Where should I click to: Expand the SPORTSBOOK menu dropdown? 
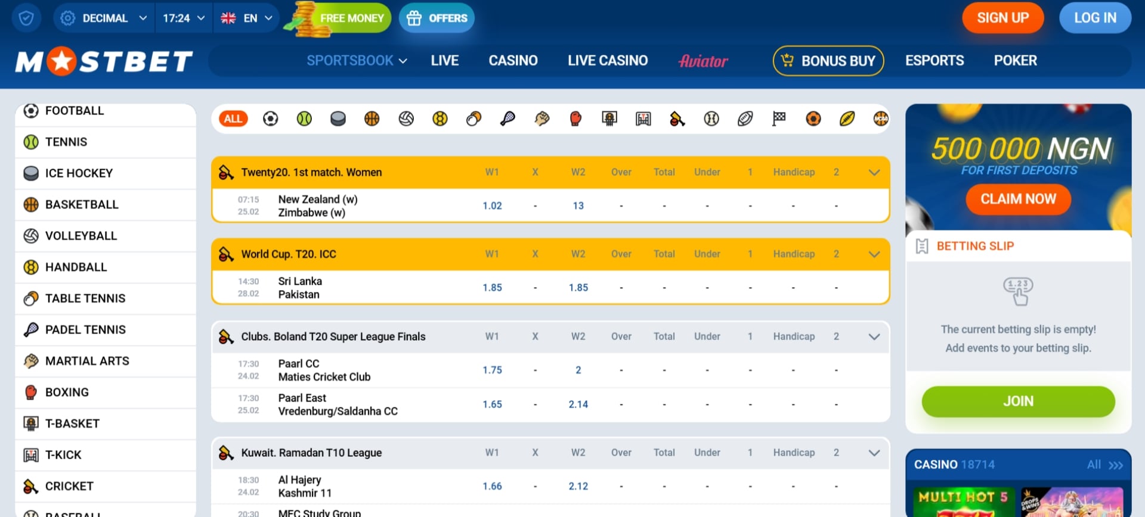357,61
